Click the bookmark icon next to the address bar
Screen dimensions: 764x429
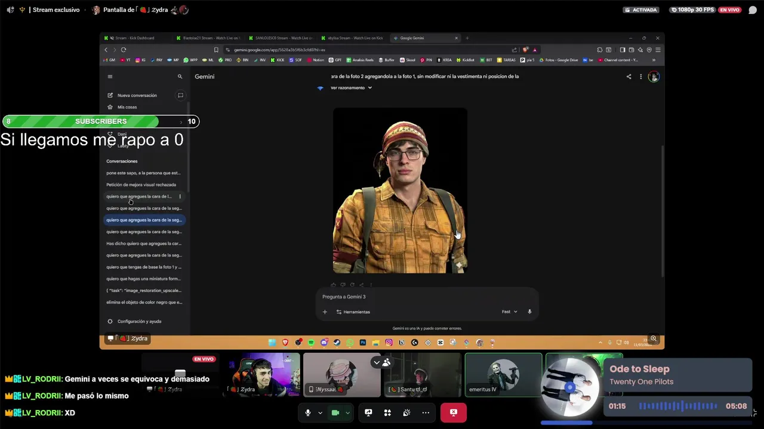click(216, 49)
